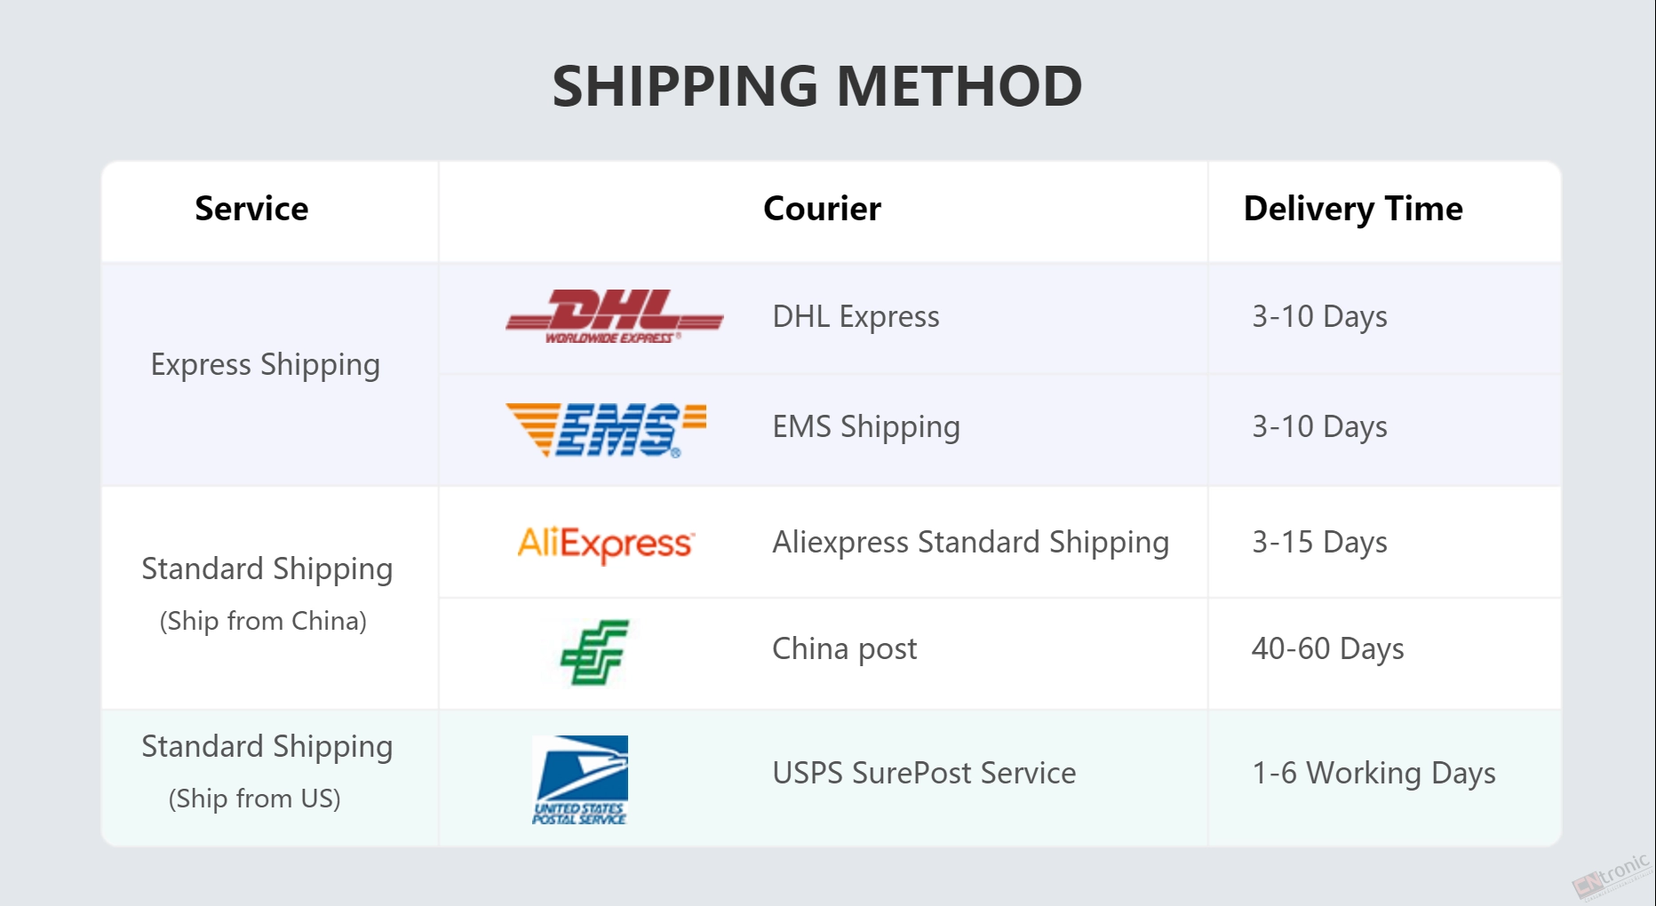Select the DHL Express courier text
Screen dimensions: 1656x906
[x=856, y=317]
